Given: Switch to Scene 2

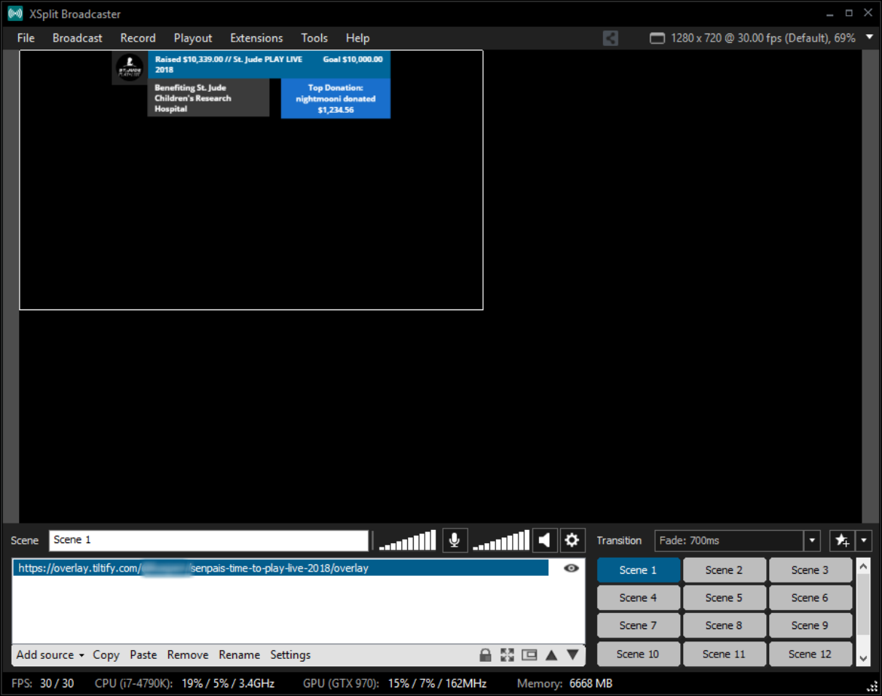Looking at the screenshot, I should click(724, 570).
